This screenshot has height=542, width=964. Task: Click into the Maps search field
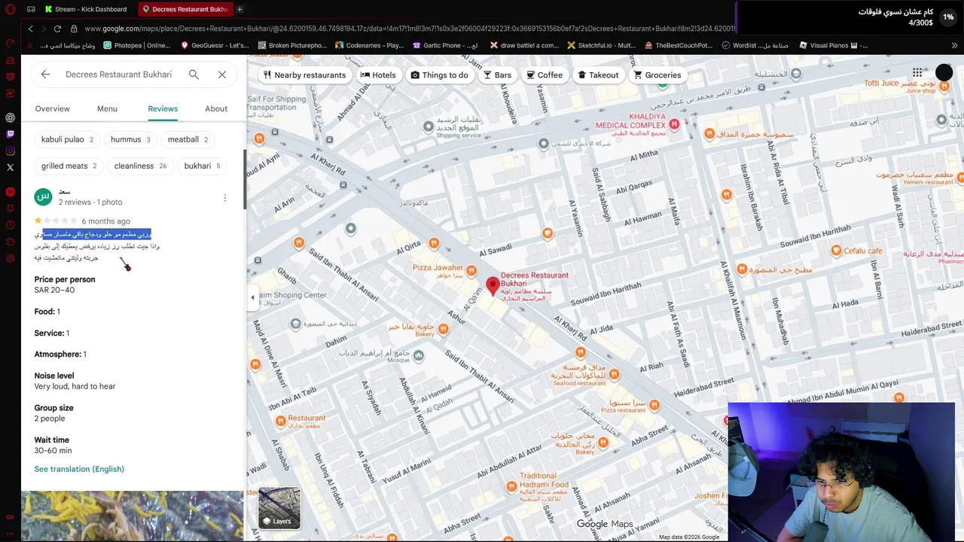(118, 75)
